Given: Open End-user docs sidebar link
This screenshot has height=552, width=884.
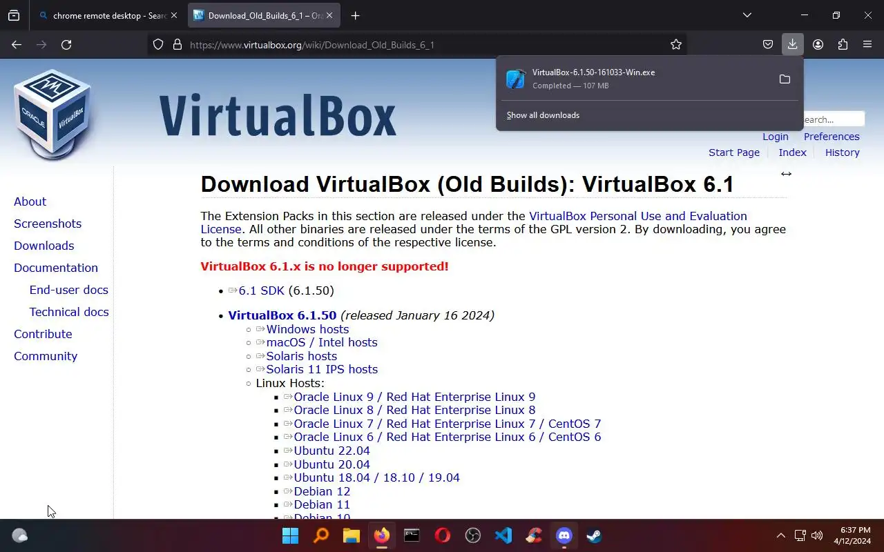Looking at the screenshot, I should tap(69, 290).
